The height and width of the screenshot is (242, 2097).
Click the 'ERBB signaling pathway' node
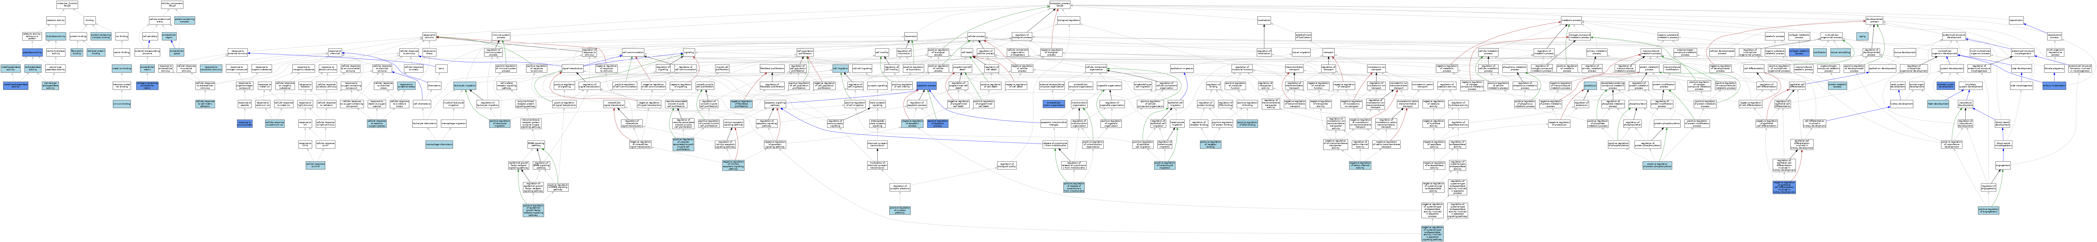click(x=536, y=145)
